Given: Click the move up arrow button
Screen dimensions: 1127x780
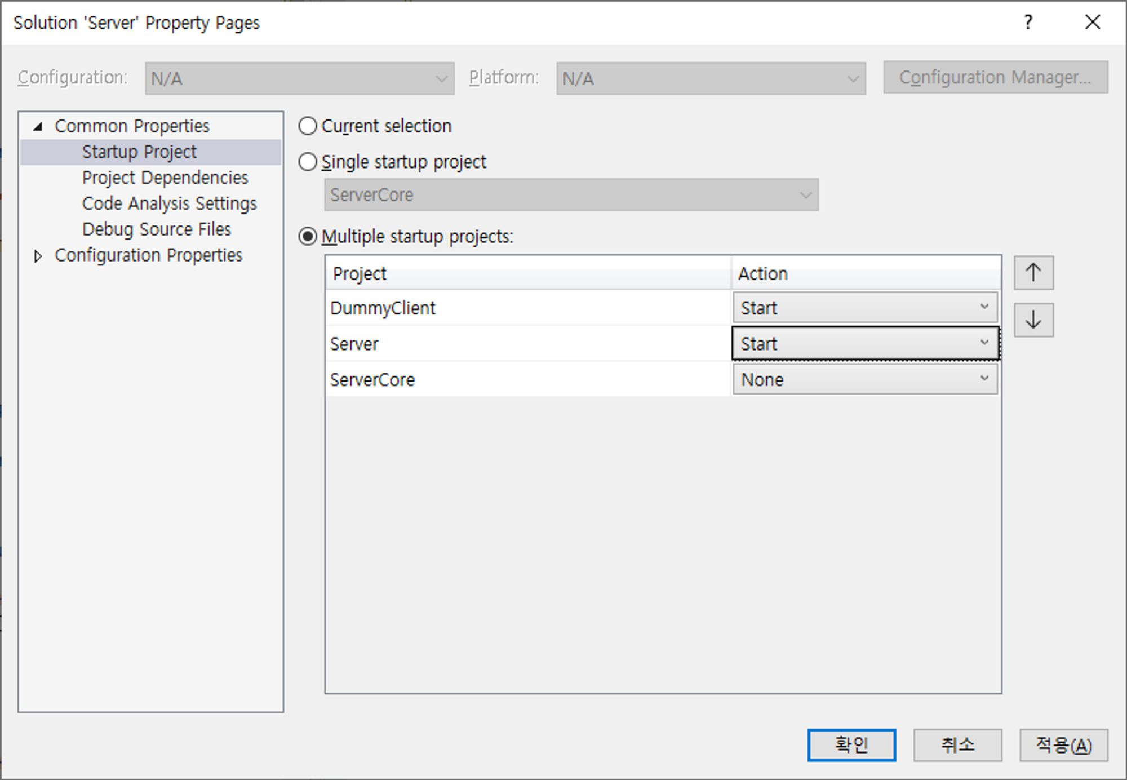Looking at the screenshot, I should [x=1033, y=273].
